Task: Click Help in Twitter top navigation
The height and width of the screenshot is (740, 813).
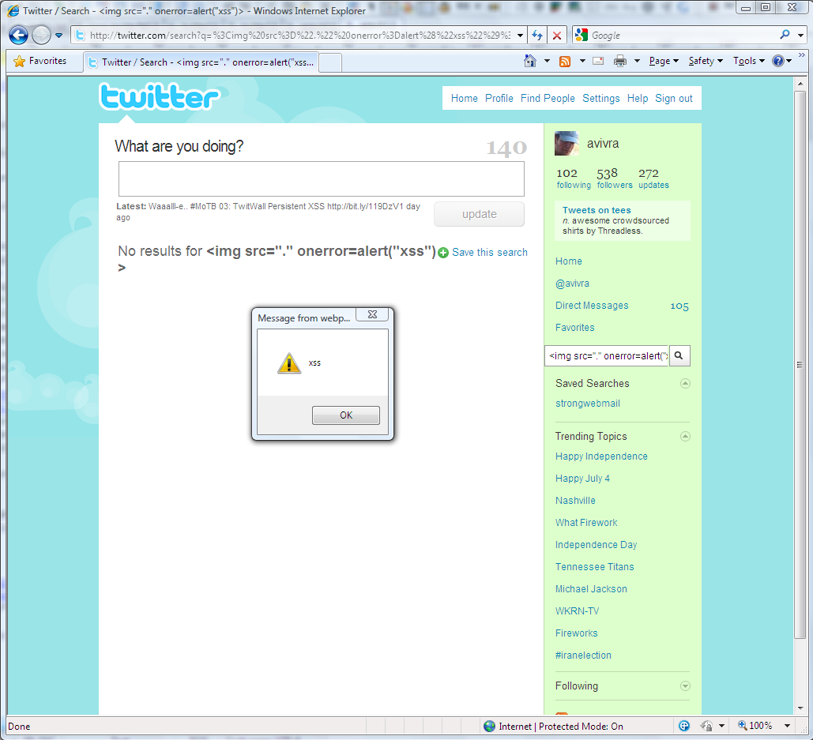Action: pos(638,99)
